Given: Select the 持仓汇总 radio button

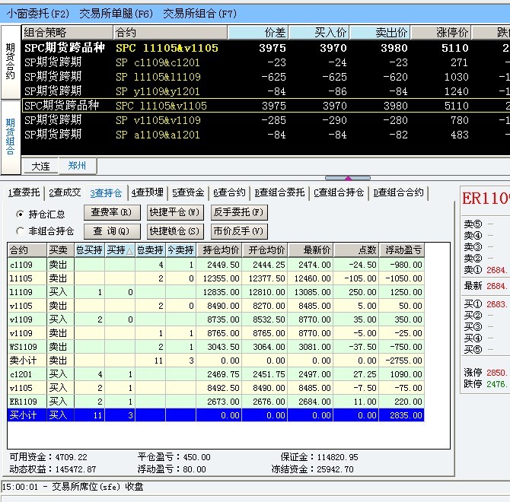Looking at the screenshot, I should coord(20,214).
